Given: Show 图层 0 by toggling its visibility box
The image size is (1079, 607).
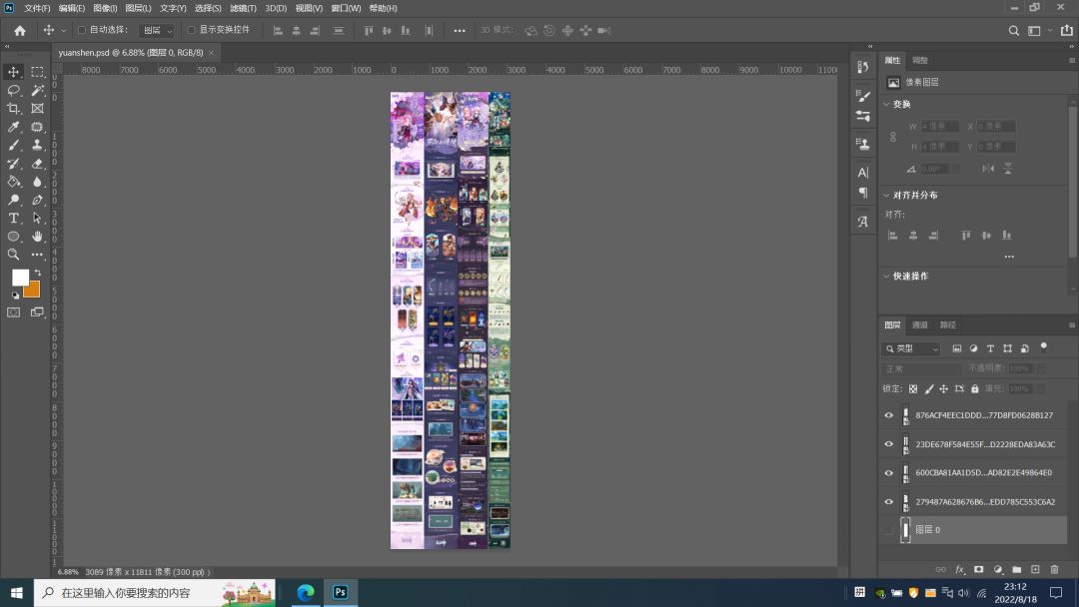Looking at the screenshot, I should click(x=889, y=530).
